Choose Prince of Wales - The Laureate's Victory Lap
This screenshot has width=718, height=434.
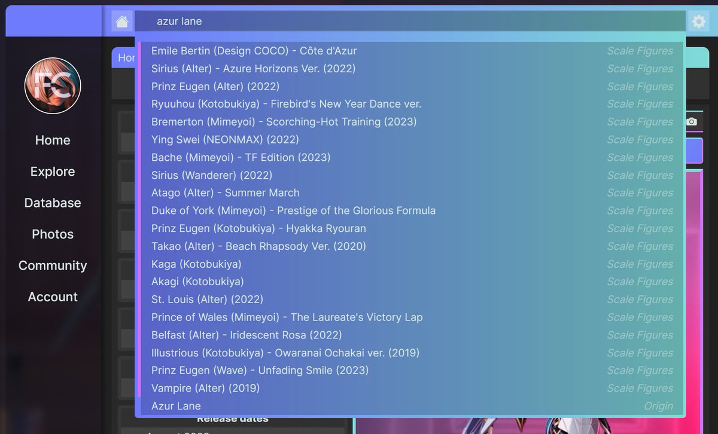tap(412, 317)
